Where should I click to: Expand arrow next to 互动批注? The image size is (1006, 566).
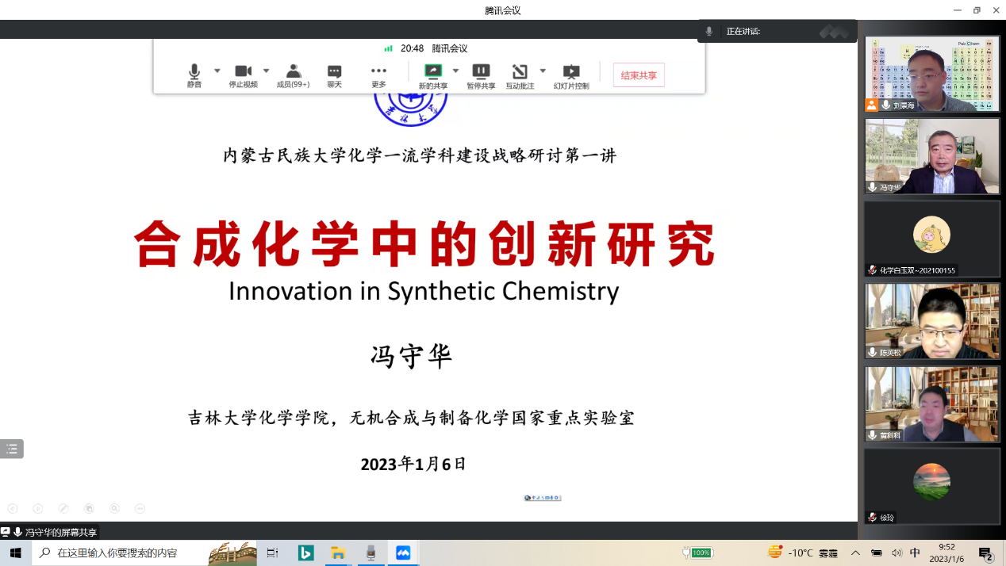point(543,71)
